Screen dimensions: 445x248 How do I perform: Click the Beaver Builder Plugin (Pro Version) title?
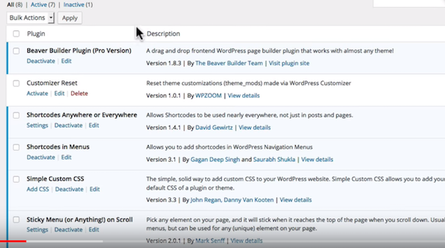pyautogui.click(x=79, y=51)
